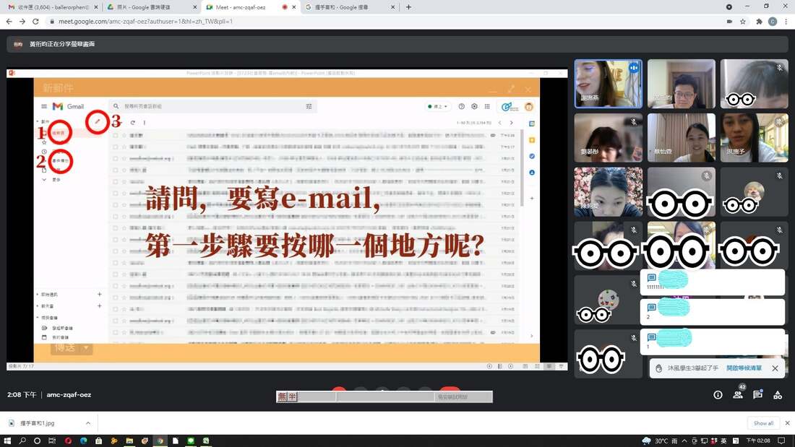Select the speaking participant's video tile

[609, 84]
